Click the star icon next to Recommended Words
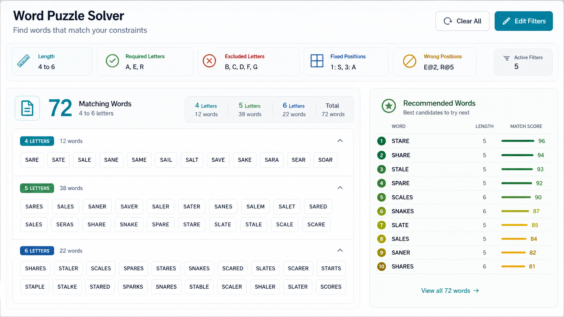Viewport: 564px width, 317px height. [x=389, y=106]
